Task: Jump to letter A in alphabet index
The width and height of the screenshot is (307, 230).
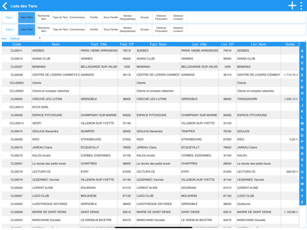Action: pyautogui.click(x=302, y=51)
